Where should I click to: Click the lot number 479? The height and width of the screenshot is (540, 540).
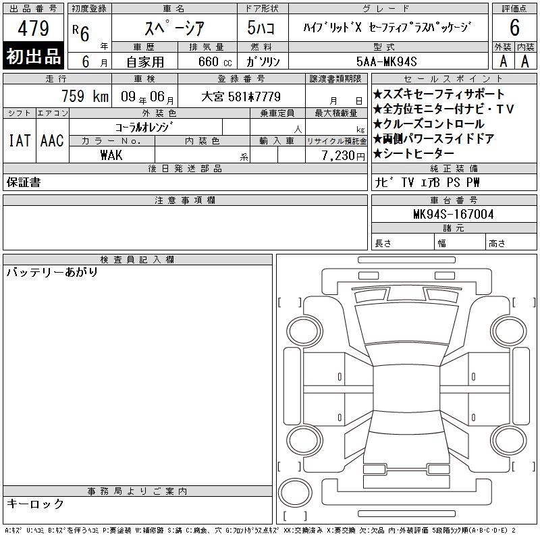tap(33, 28)
